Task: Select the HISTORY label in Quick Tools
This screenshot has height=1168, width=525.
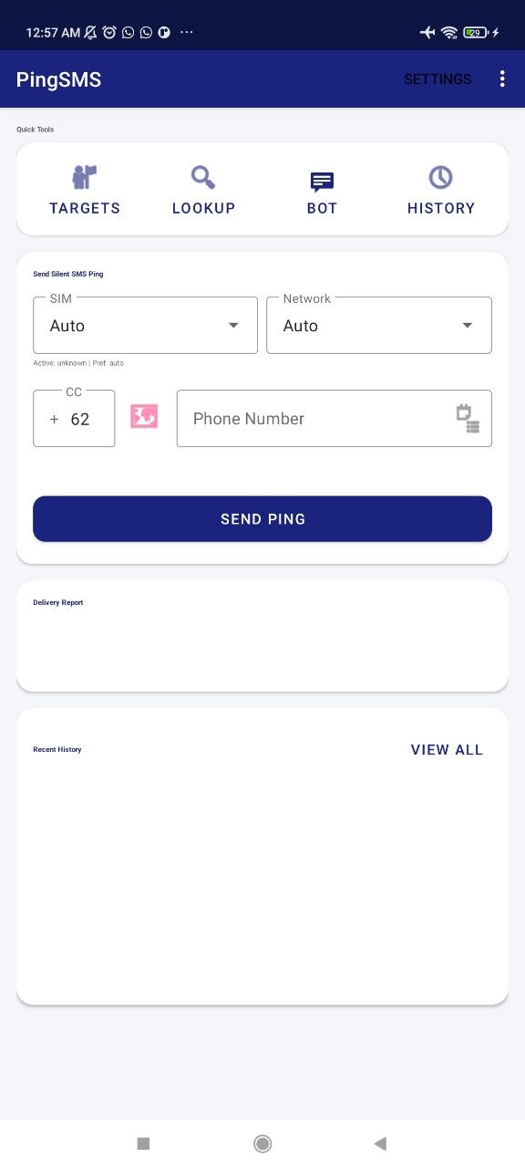Action: pyautogui.click(x=441, y=208)
